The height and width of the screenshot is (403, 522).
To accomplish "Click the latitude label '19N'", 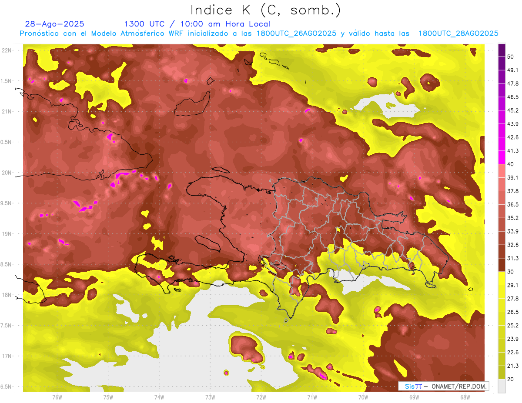I will pyautogui.click(x=6, y=234).
